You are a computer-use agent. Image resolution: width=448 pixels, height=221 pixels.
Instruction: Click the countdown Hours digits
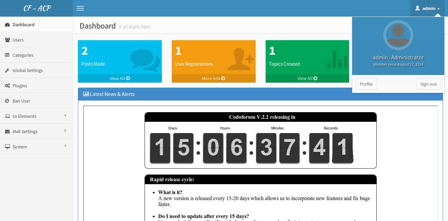pos(225,148)
